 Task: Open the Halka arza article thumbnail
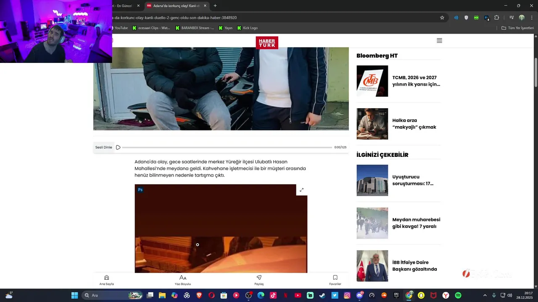(372, 124)
